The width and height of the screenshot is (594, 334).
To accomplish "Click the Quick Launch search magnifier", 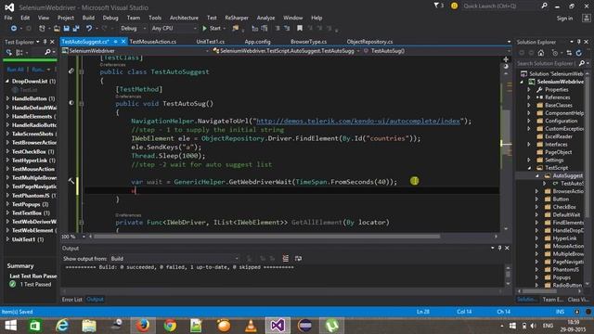I will tap(545, 6).
